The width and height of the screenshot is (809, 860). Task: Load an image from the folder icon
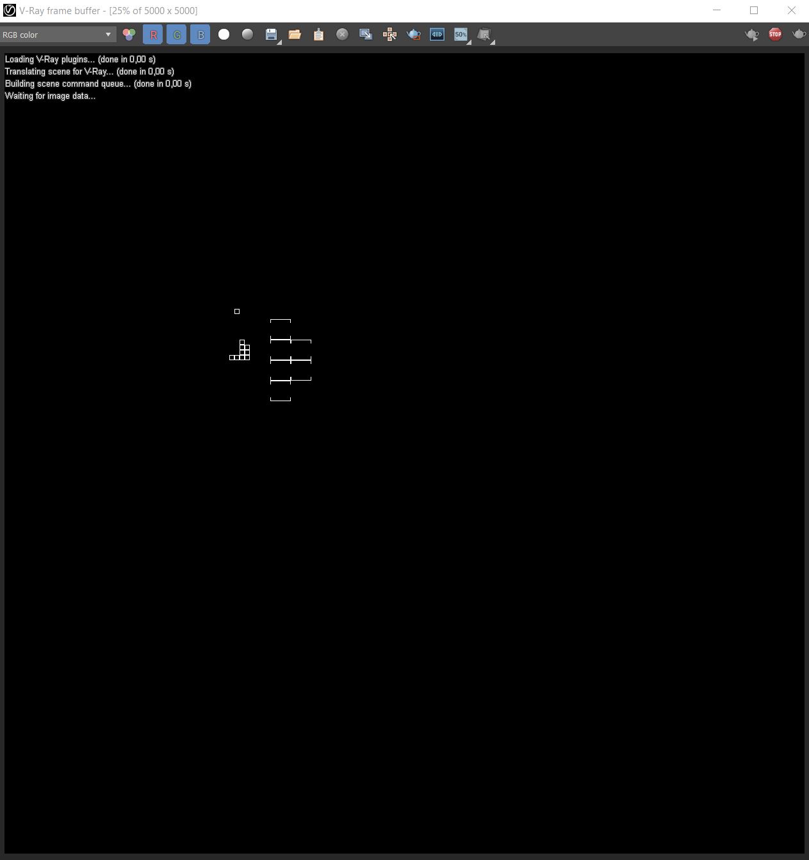coord(295,35)
